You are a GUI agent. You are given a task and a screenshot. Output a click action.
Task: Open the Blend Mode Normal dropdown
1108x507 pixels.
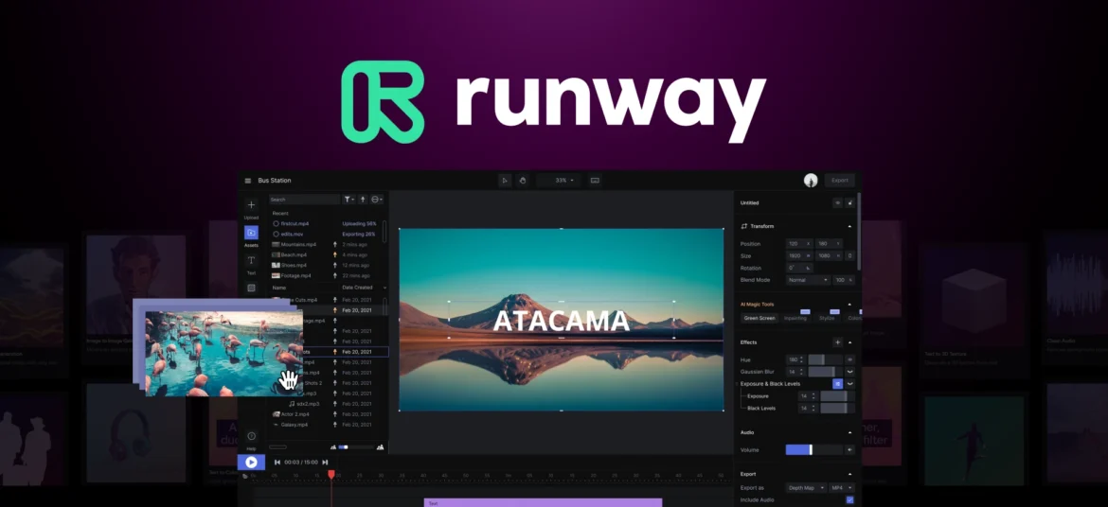tap(808, 280)
